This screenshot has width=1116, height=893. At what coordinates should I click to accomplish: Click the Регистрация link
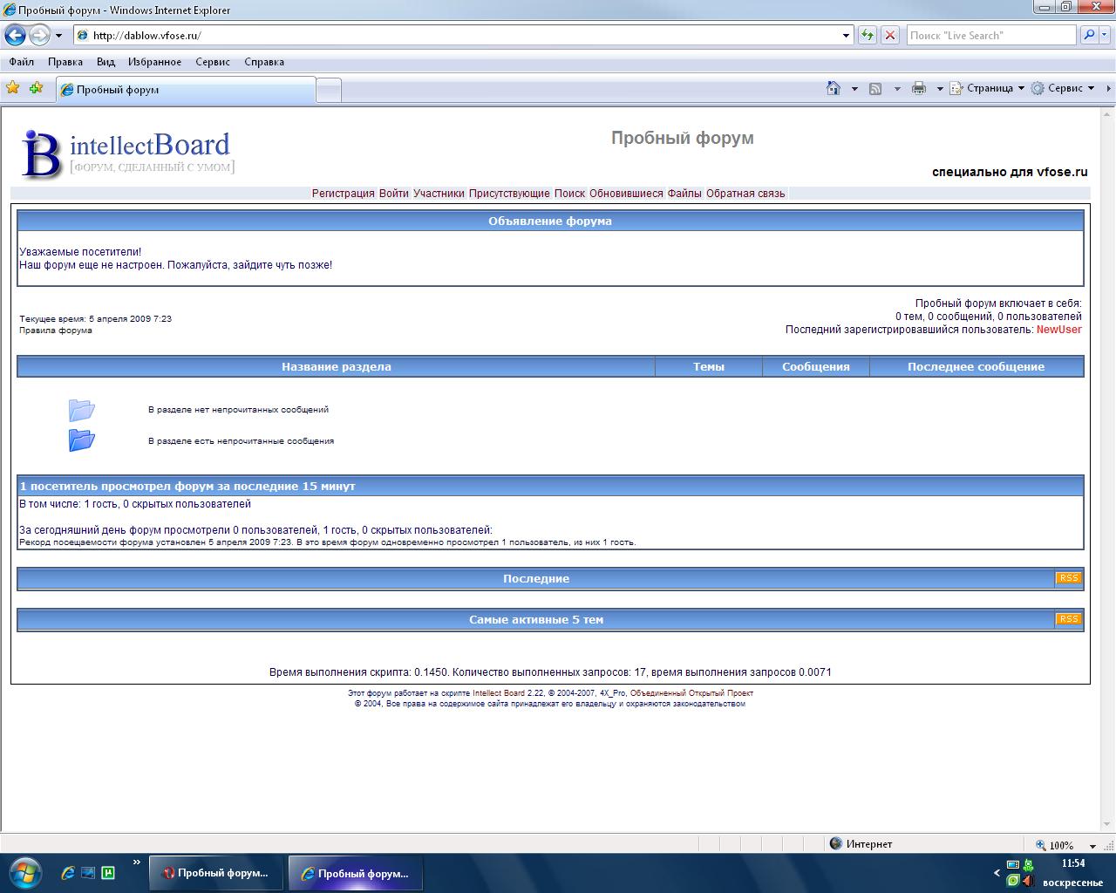tap(343, 194)
